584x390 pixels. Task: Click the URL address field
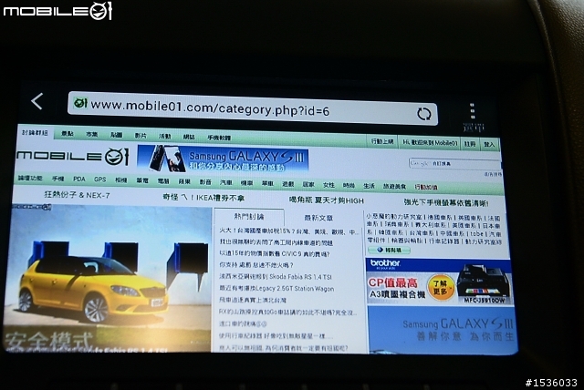pyautogui.click(x=253, y=108)
